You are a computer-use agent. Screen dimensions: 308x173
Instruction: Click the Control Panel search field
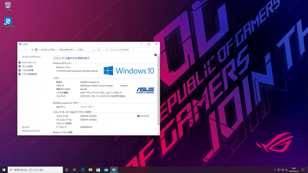pyautogui.click(x=131, y=50)
